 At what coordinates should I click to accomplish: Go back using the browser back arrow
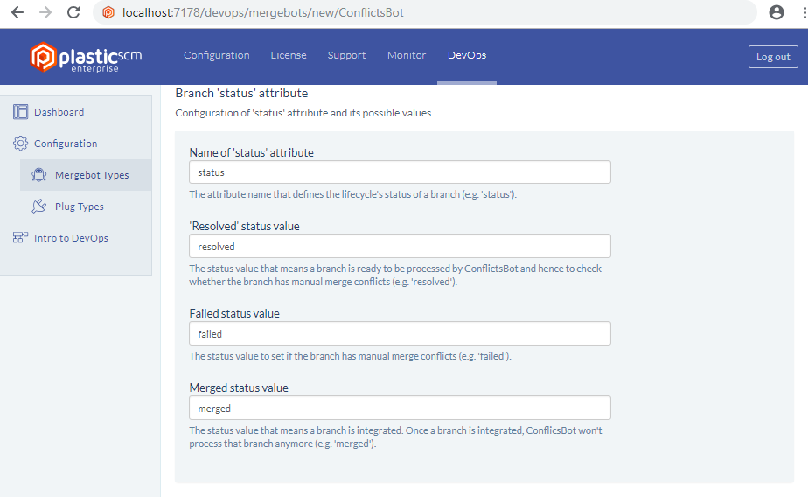pos(17,12)
